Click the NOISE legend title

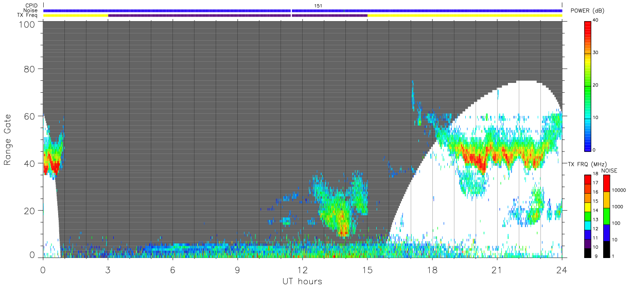(x=609, y=170)
